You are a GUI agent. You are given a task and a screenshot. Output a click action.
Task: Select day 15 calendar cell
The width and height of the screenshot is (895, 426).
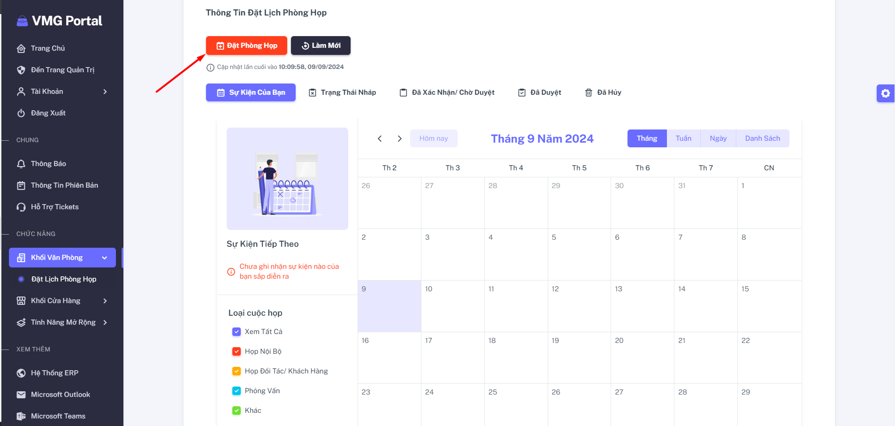click(x=769, y=306)
